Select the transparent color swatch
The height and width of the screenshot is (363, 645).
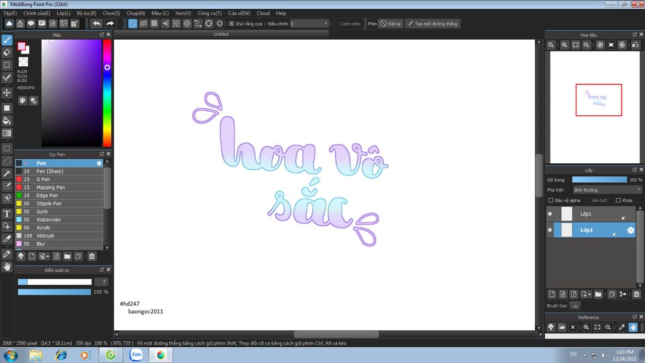(x=23, y=62)
